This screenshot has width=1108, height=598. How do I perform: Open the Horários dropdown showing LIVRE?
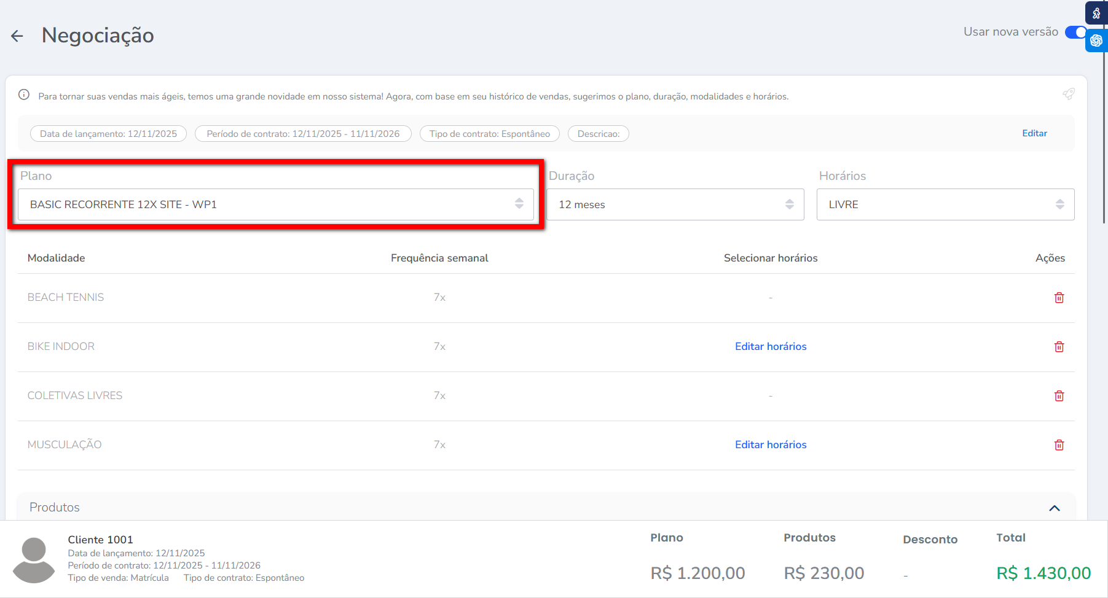click(x=945, y=204)
